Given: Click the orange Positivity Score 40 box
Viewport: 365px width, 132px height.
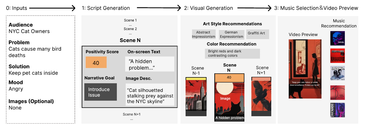Looking at the screenshot, I should click(x=96, y=62).
